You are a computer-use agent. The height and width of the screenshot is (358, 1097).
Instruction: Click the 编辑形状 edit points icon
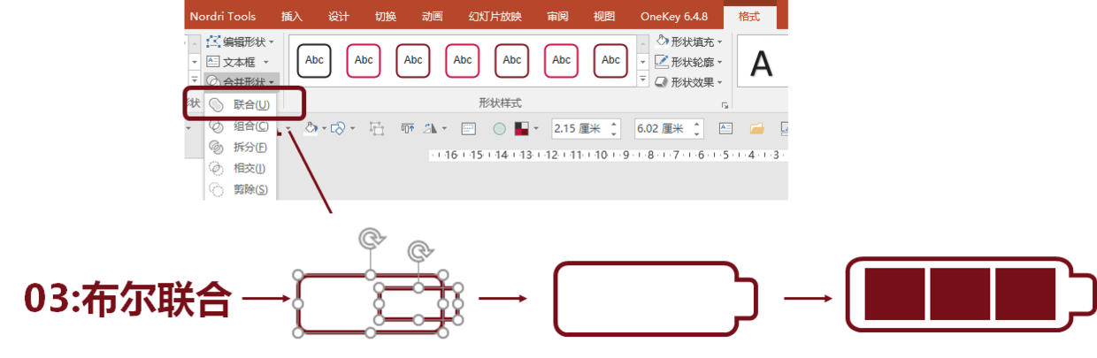pyautogui.click(x=213, y=42)
